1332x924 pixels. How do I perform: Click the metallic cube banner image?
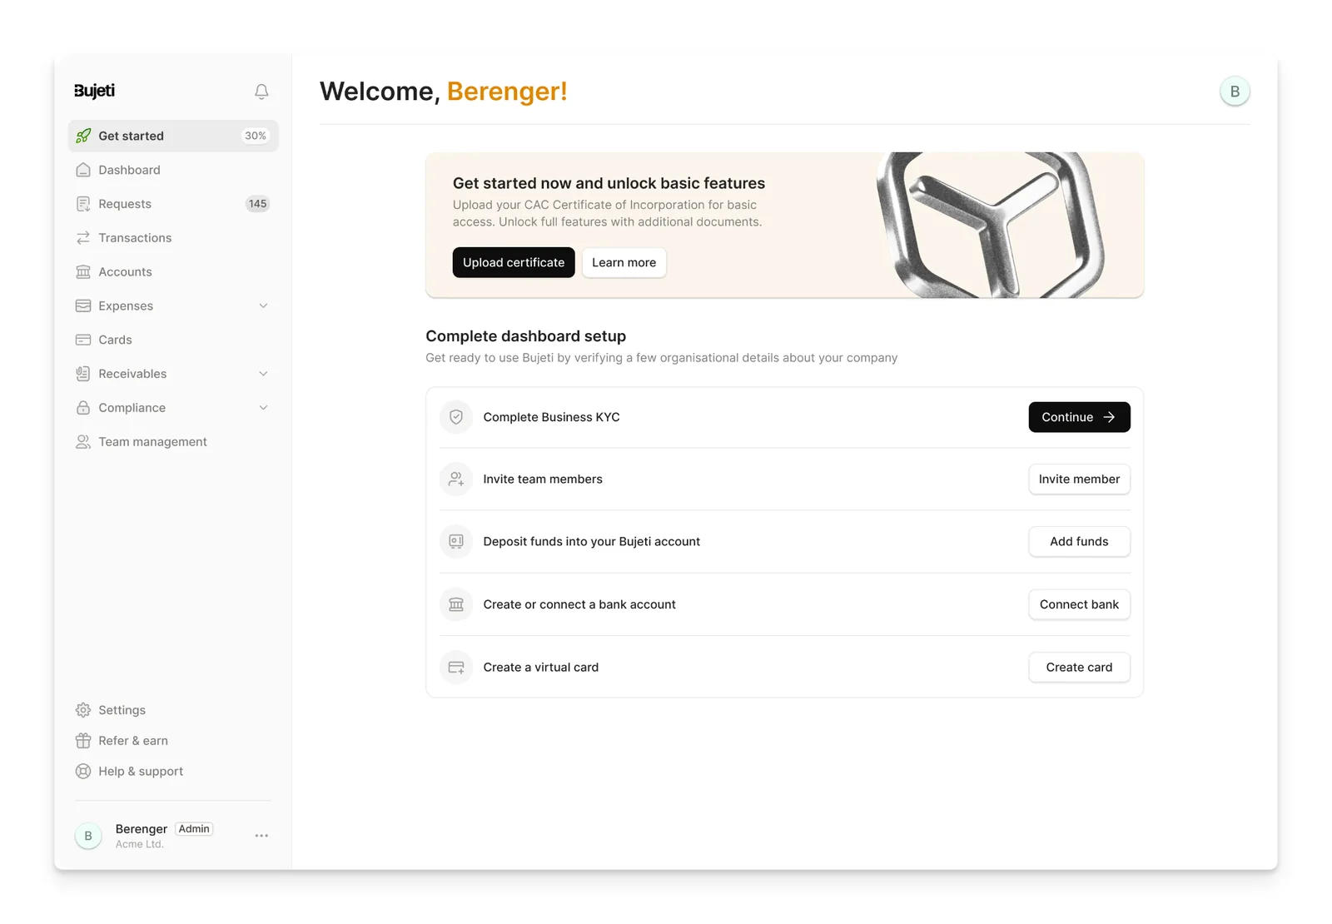pos(991,225)
